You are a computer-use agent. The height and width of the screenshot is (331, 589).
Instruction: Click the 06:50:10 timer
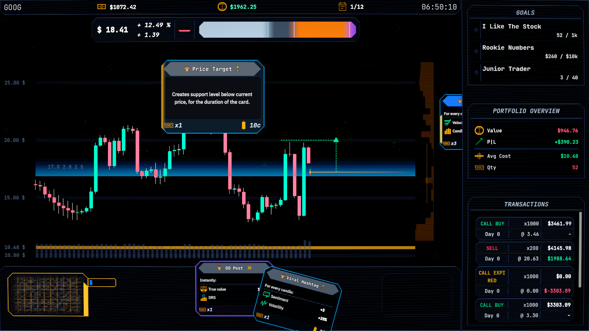point(439,7)
